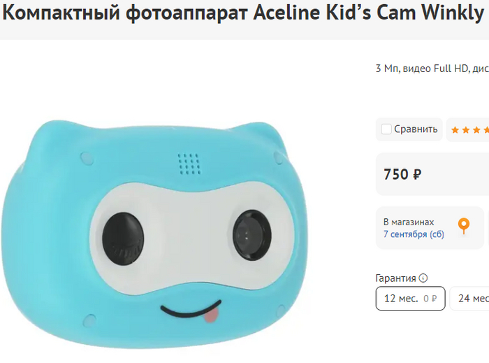This screenshot has height=363, width=489.
Task: Click the 750 ₽ price
Action: pyautogui.click(x=402, y=174)
